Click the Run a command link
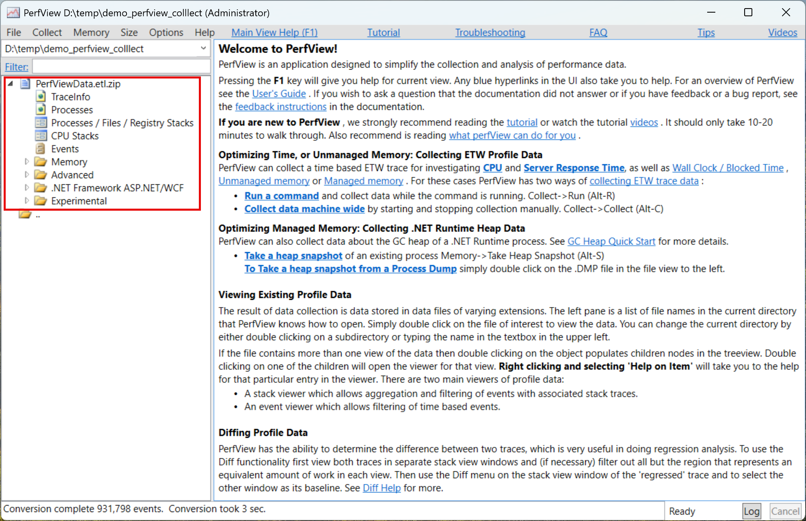Screen dimensions: 806x521 281,196
